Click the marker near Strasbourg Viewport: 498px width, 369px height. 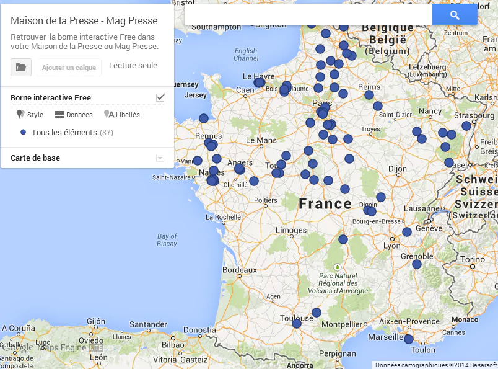tap(466, 126)
